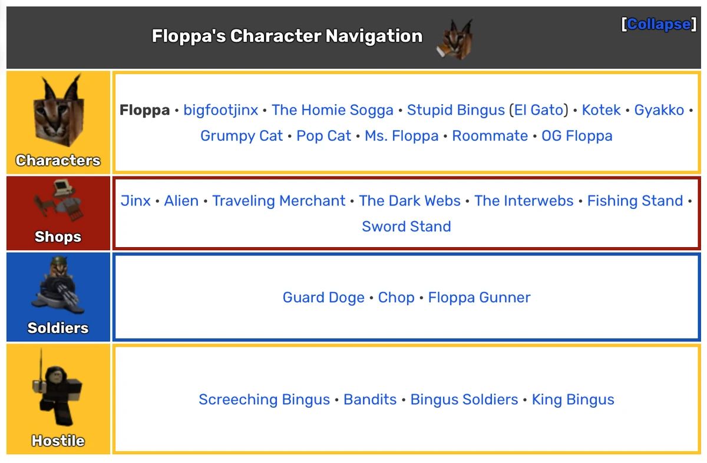Visit the Fishing Stand page
707x463 pixels.
tap(635, 201)
